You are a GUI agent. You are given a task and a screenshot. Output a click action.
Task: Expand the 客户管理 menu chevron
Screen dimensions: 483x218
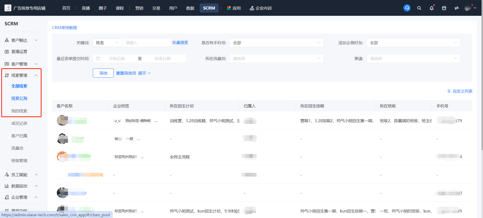[36, 64]
